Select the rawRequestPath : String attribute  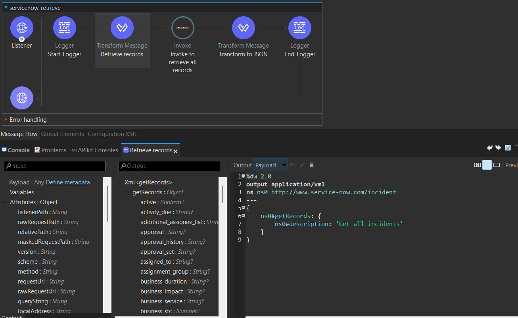click(x=48, y=222)
